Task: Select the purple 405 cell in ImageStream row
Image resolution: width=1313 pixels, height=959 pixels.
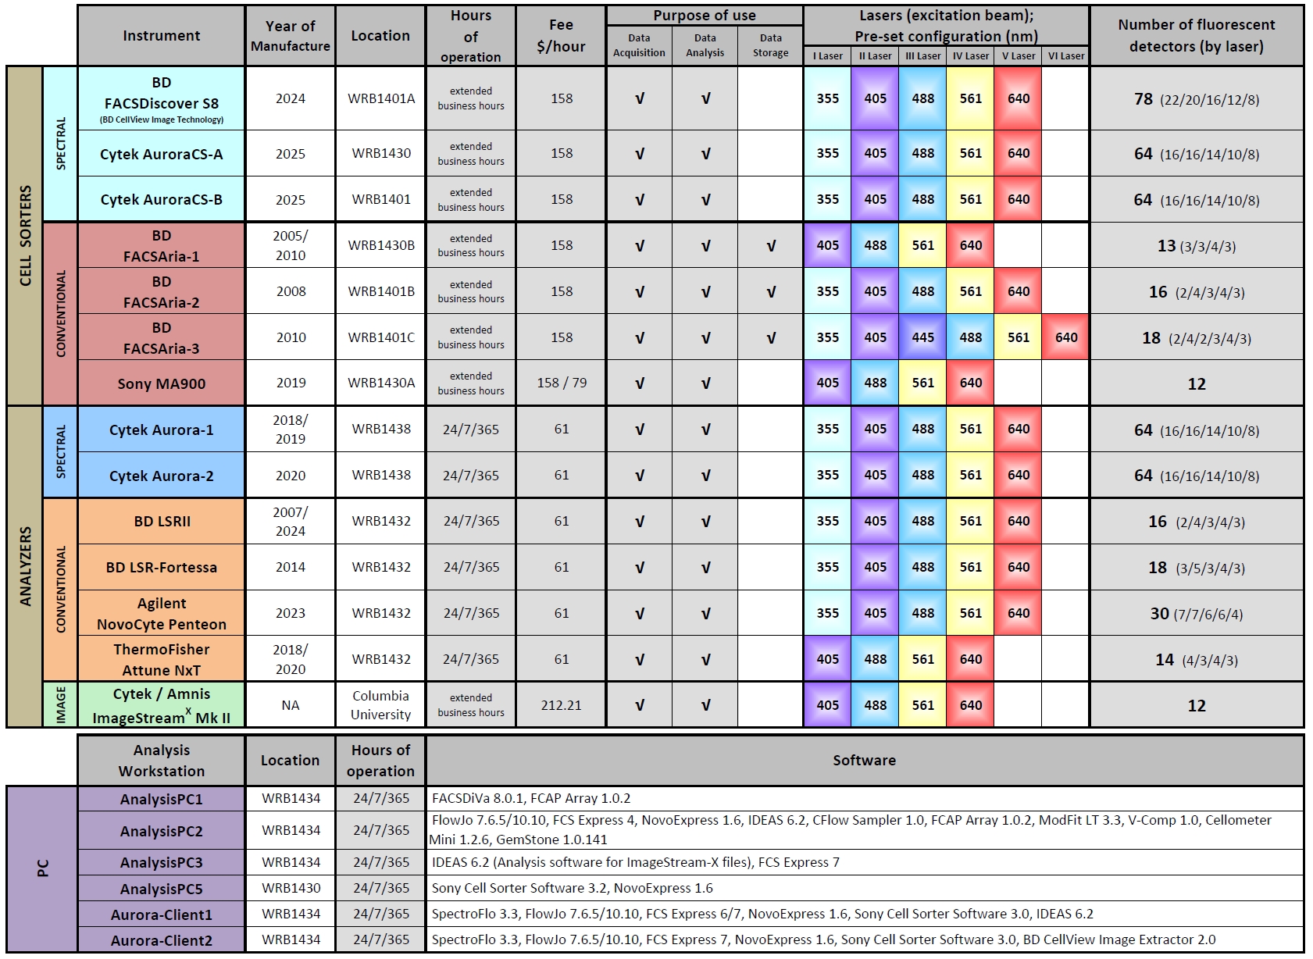Action: pos(827,705)
